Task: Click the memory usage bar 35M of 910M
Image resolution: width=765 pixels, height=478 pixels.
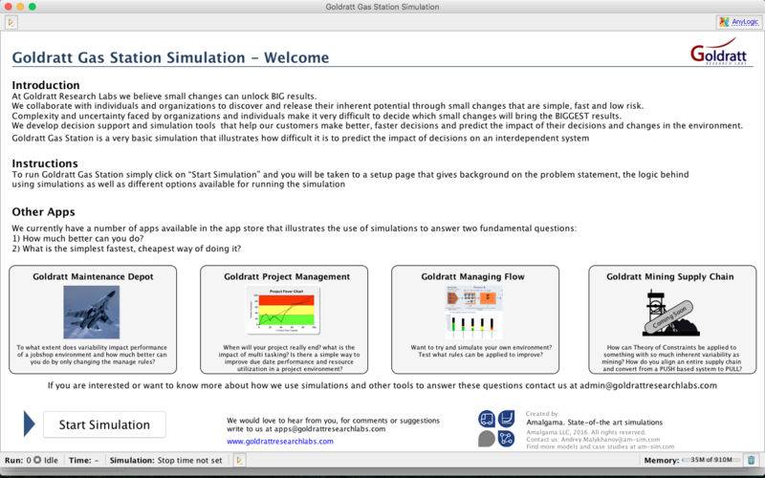Action: (x=710, y=460)
